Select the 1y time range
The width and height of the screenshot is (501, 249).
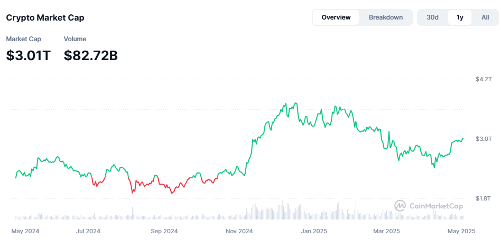pyautogui.click(x=460, y=17)
